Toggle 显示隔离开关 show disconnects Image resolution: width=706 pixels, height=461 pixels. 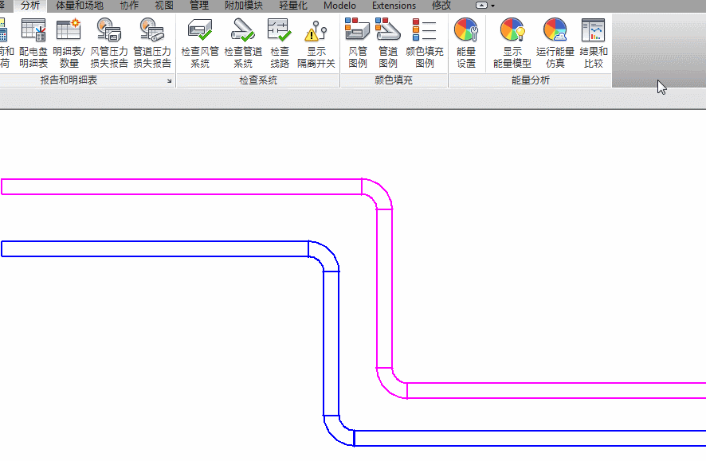(316, 43)
